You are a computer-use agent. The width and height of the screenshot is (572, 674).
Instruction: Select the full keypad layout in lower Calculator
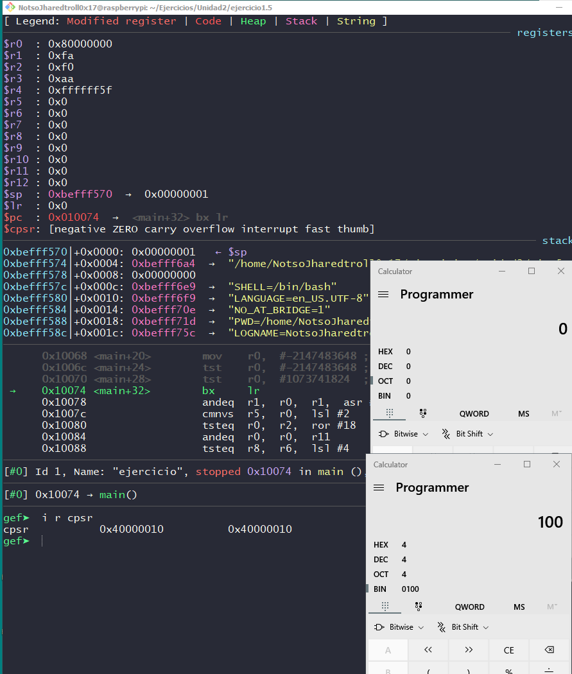[385, 607]
